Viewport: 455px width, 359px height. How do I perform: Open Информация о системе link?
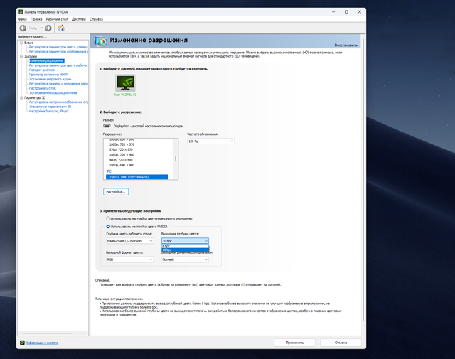(42, 343)
